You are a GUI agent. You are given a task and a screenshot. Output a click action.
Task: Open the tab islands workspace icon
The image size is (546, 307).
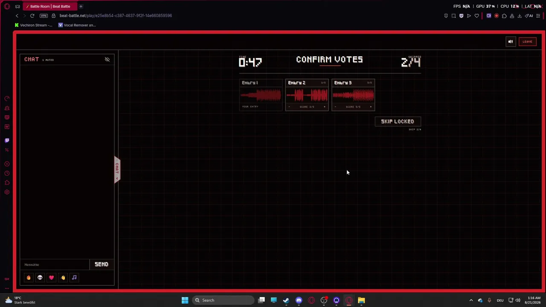tap(17, 6)
